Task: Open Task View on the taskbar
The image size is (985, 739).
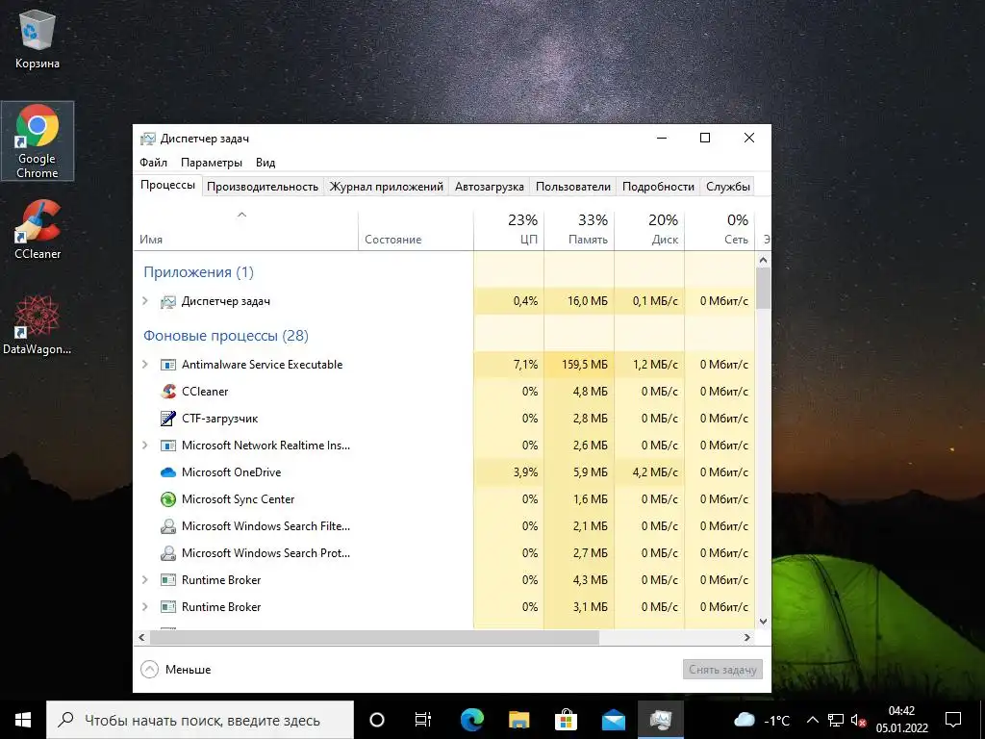Action: [x=423, y=720]
